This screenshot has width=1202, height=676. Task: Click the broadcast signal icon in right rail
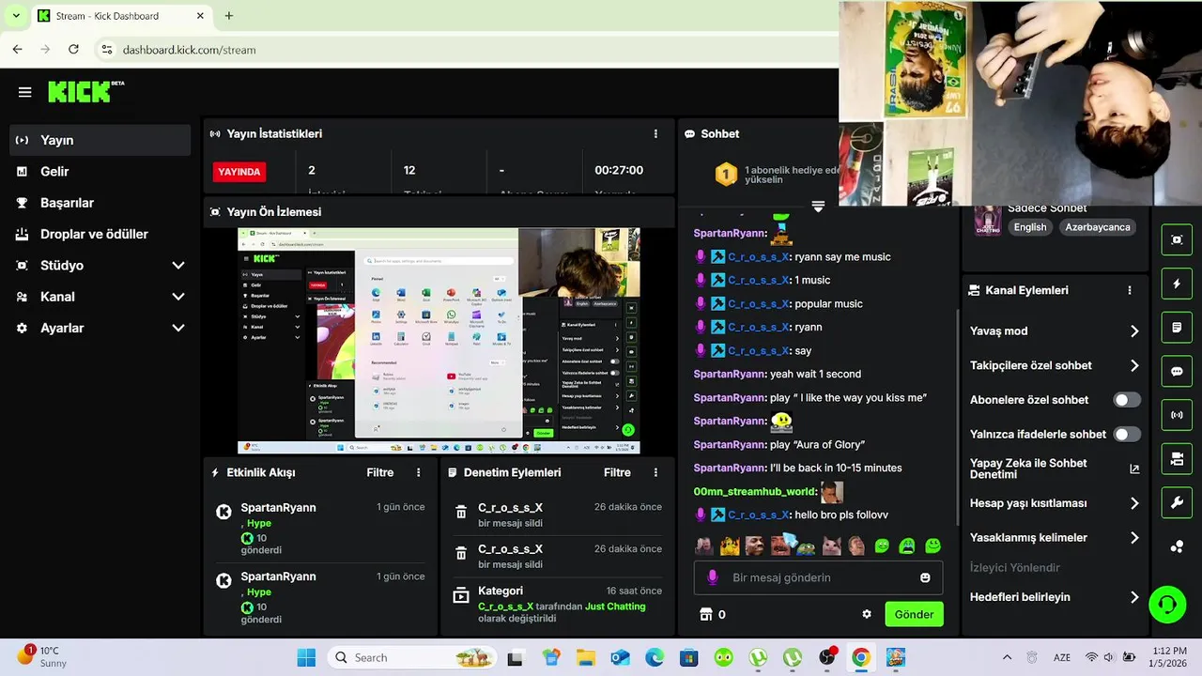pyautogui.click(x=1177, y=415)
